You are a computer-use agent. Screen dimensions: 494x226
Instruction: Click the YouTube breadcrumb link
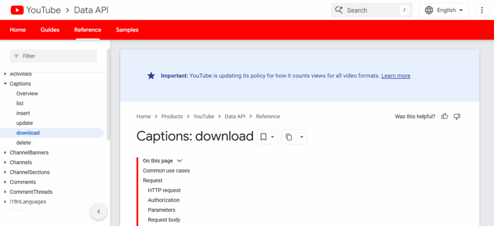pyautogui.click(x=204, y=116)
